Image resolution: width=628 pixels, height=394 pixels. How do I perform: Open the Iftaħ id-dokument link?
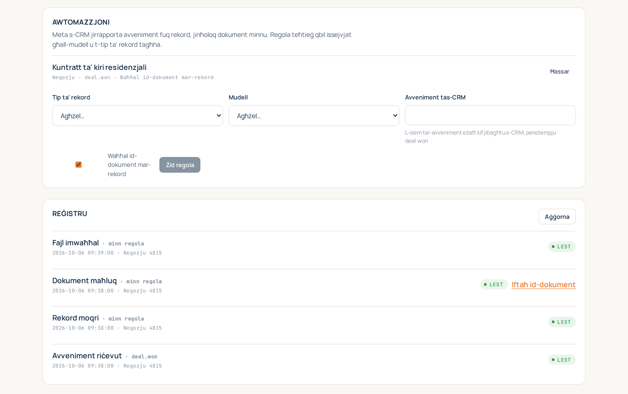click(x=544, y=285)
